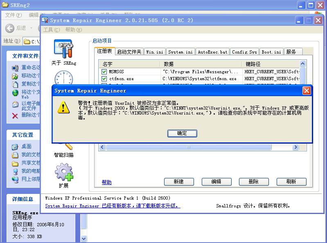Click the startup list scroll-up arrow
The image size is (327, 243).
click(x=302, y=63)
